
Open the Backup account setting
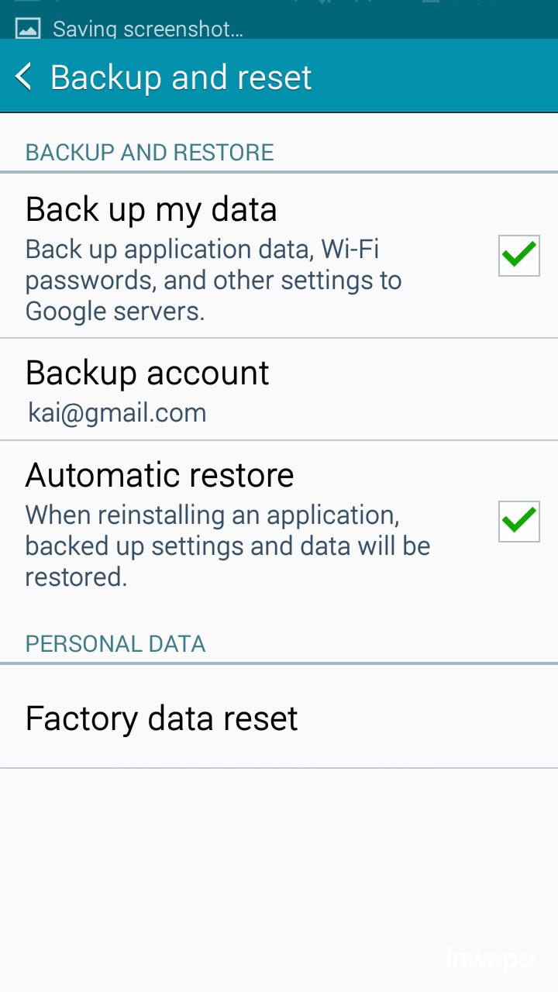click(x=147, y=374)
